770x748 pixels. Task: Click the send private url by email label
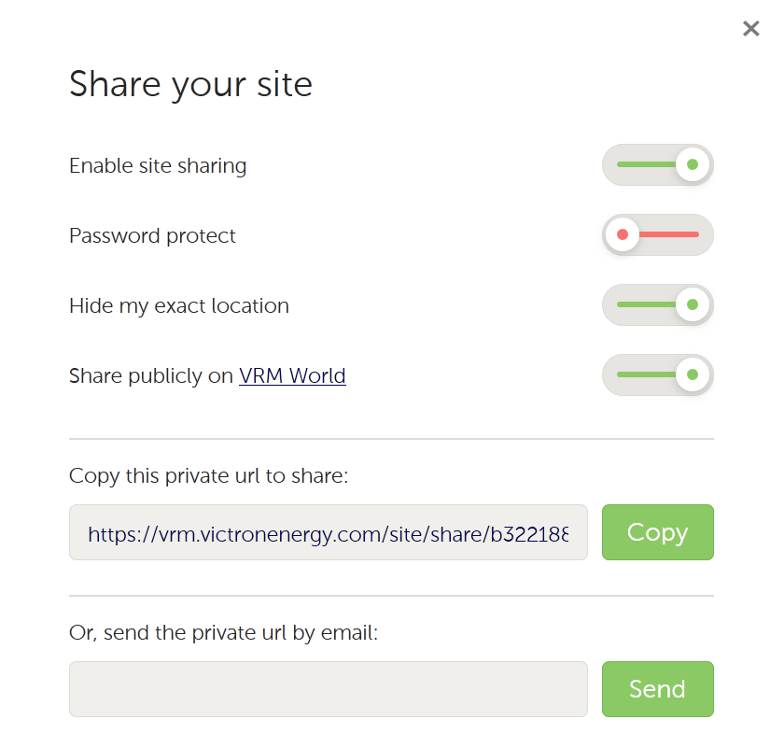[223, 633]
